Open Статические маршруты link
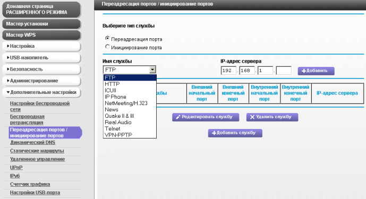Image resolution: width=366 pixels, height=199 pixels. 37,151
